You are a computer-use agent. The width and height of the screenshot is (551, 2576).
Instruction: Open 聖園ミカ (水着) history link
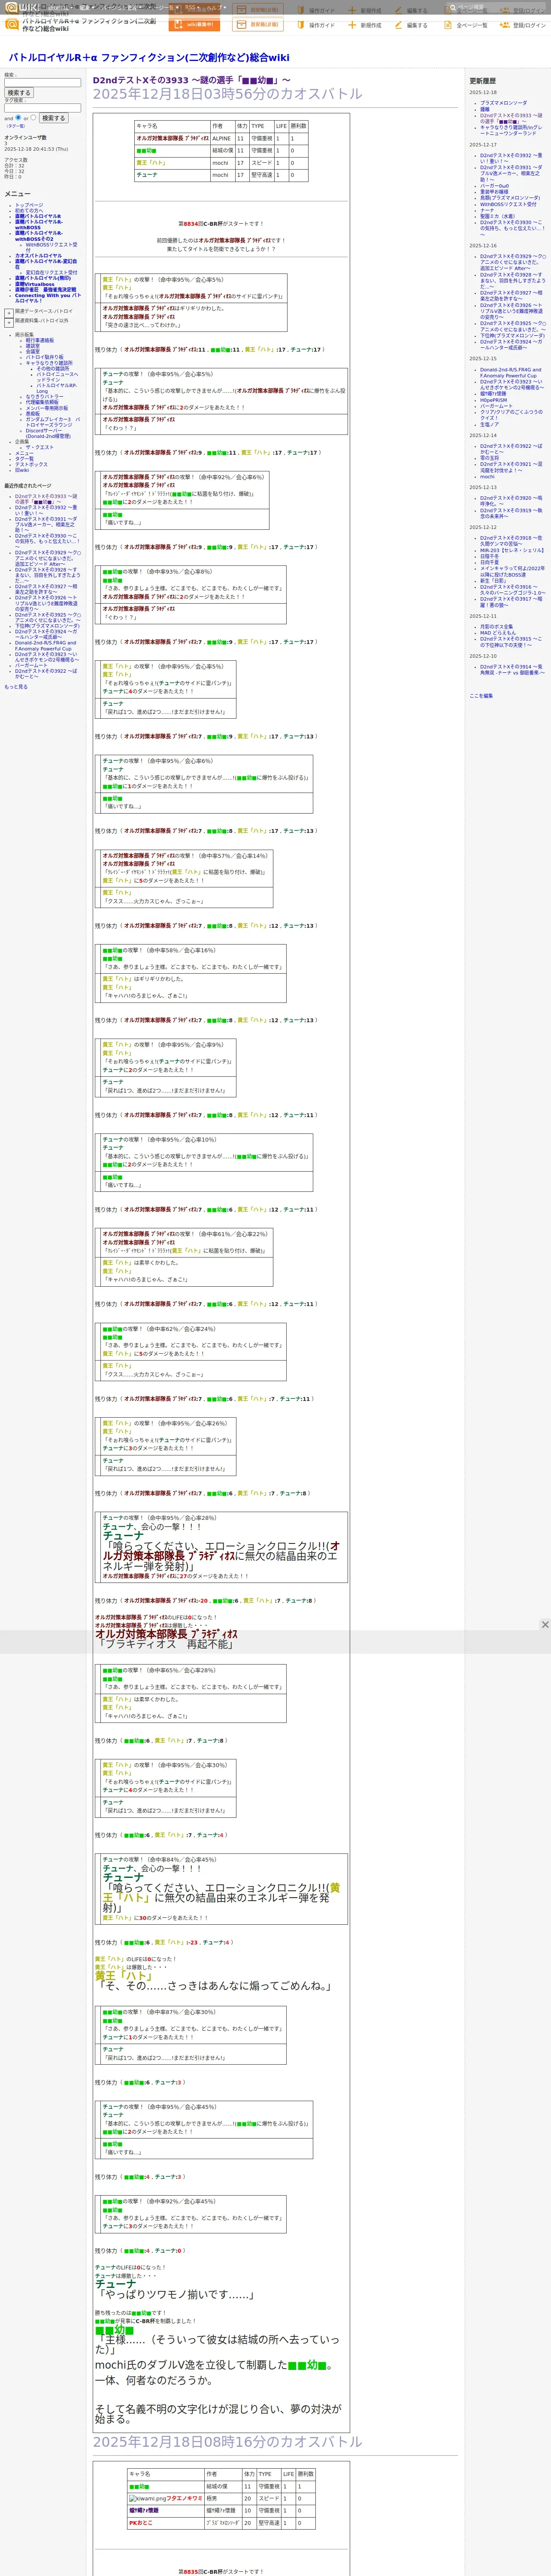[x=498, y=216]
